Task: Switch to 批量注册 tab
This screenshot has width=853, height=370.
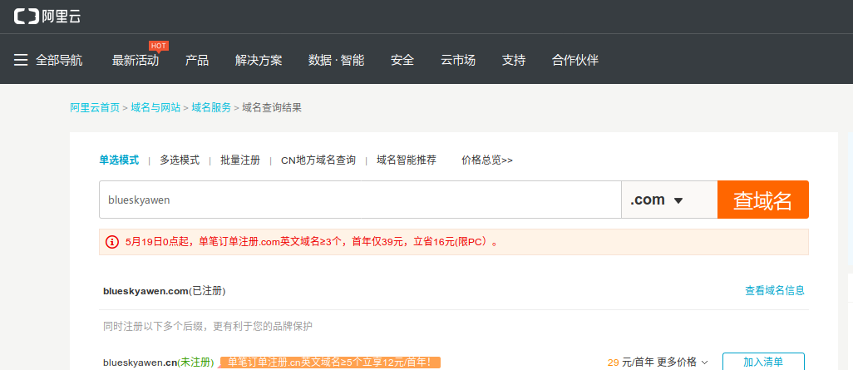Action: pos(239,160)
